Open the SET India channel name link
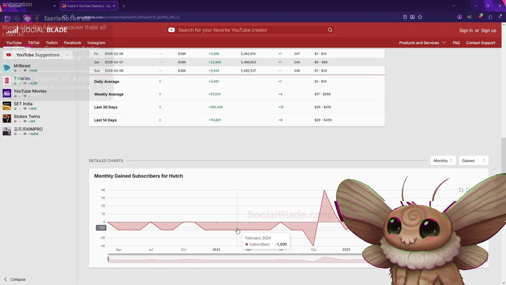 (x=23, y=104)
